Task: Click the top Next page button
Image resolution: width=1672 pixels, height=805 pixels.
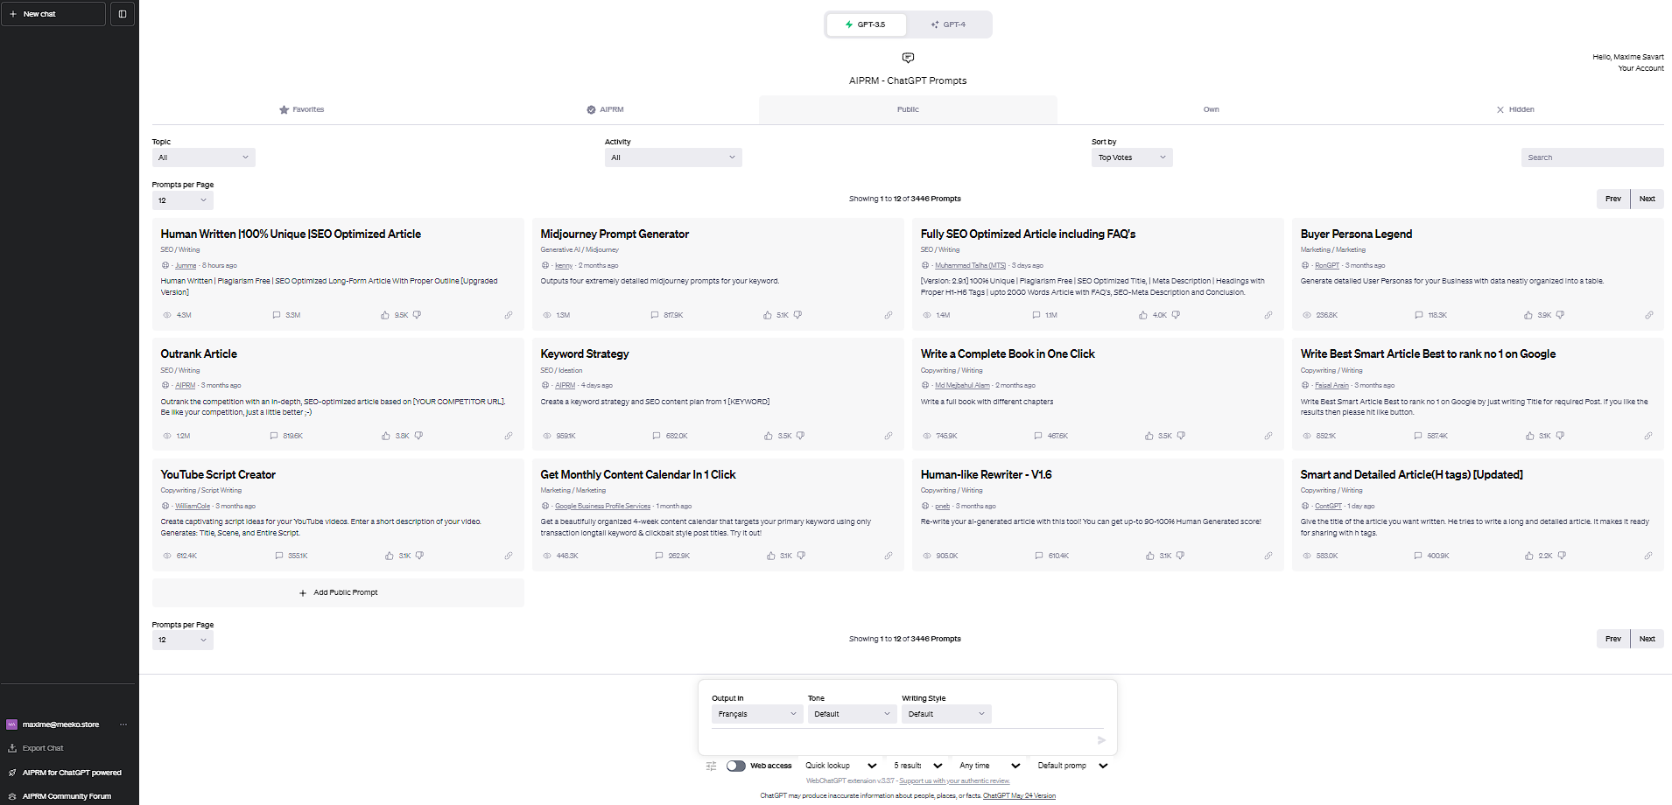Action: (x=1647, y=199)
